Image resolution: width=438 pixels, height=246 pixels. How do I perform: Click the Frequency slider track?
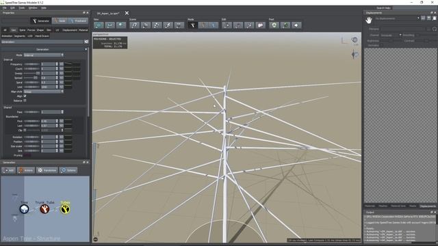tap(32, 64)
